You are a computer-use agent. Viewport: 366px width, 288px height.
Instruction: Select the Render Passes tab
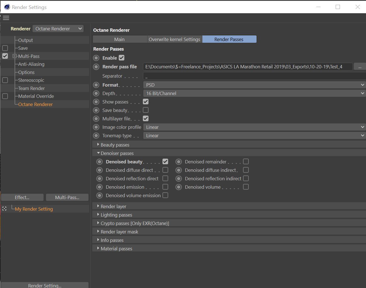pyautogui.click(x=229, y=39)
